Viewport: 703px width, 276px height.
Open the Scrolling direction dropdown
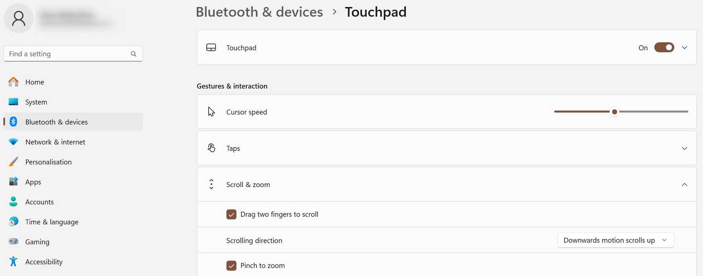(x=615, y=240)
